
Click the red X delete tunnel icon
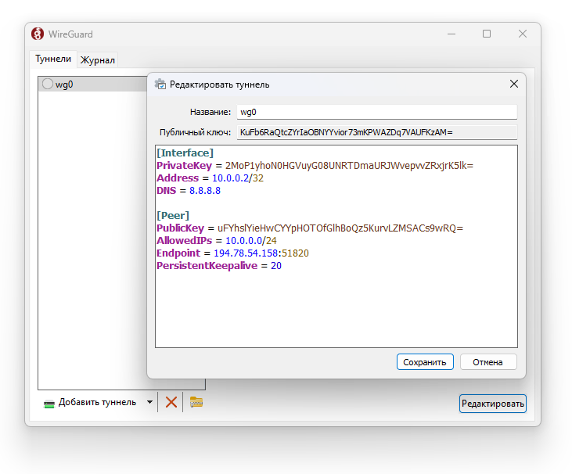click(x=171, y=402)
